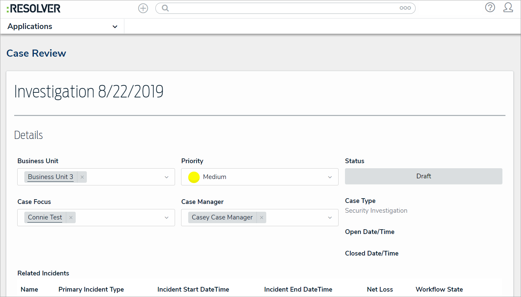The width and height of the screenshot is (521, 297).
Task: Click the plus create-new icon
Action: click(143, 8)
